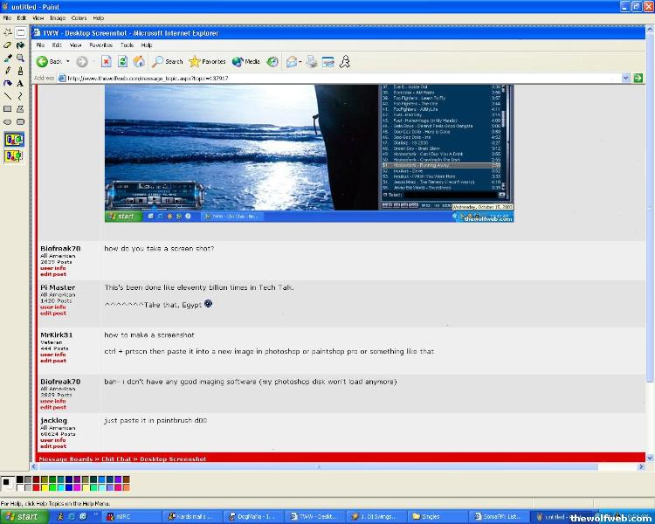Open the Colors menu

[79, 17]
